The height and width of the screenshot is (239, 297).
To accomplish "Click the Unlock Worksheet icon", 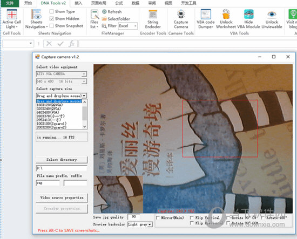I will click(x=226, y=14).
